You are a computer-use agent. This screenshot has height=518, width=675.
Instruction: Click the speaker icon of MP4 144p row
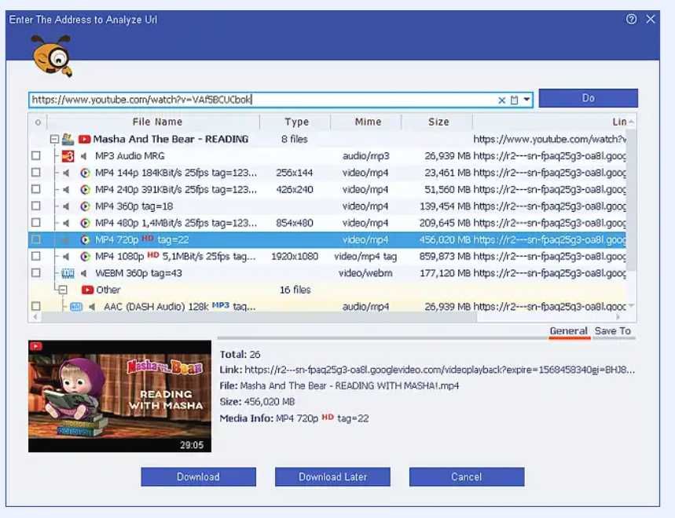tap(66, 173)
